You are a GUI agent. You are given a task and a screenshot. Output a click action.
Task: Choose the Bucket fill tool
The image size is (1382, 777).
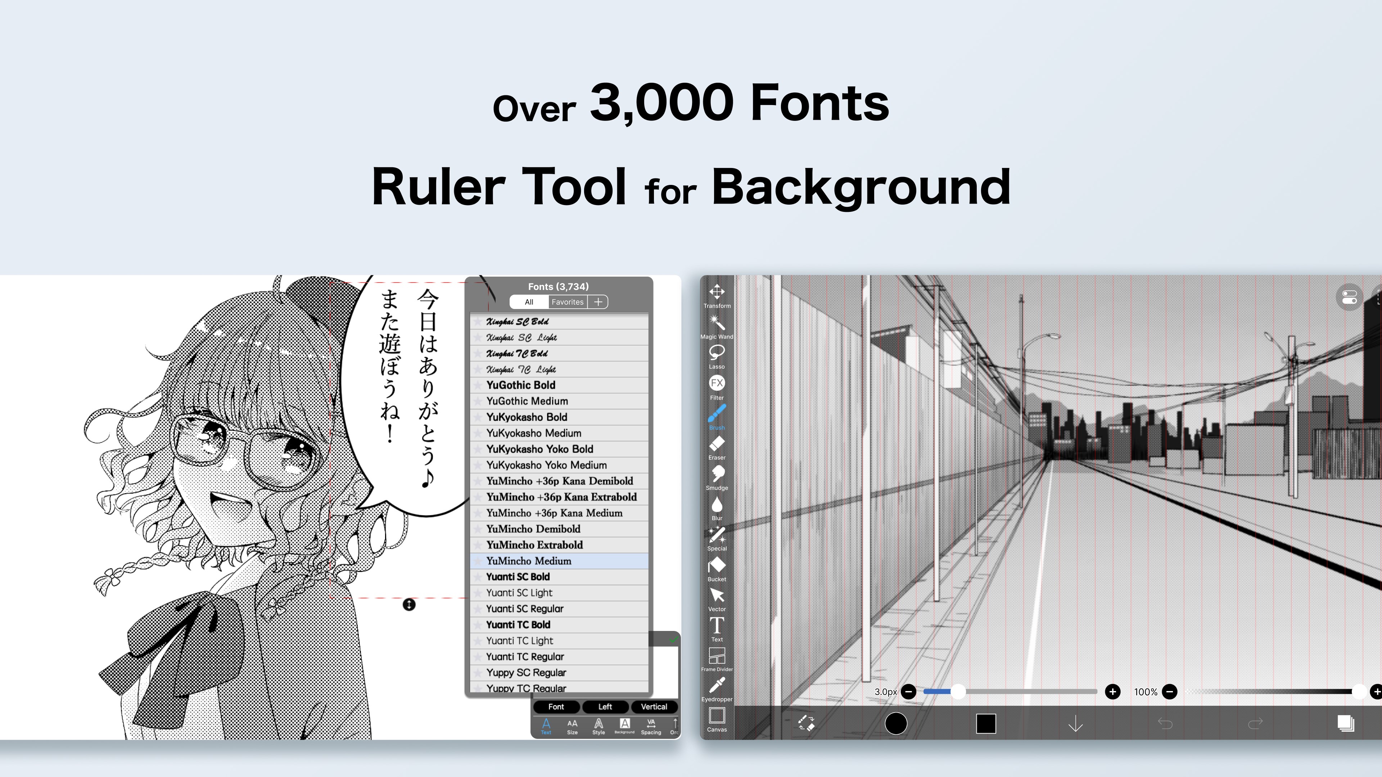coord(717,565)
